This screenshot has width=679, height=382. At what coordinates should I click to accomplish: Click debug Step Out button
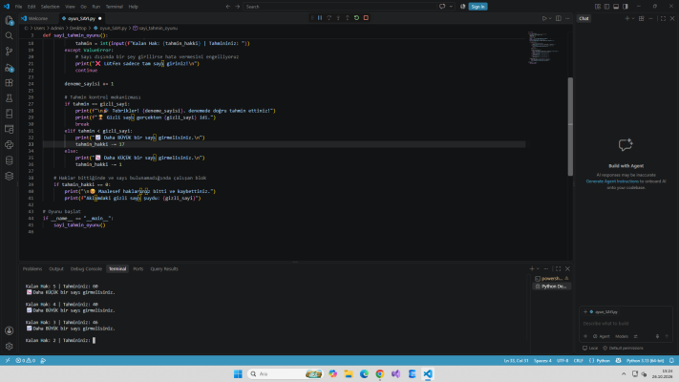coord(348,18)
